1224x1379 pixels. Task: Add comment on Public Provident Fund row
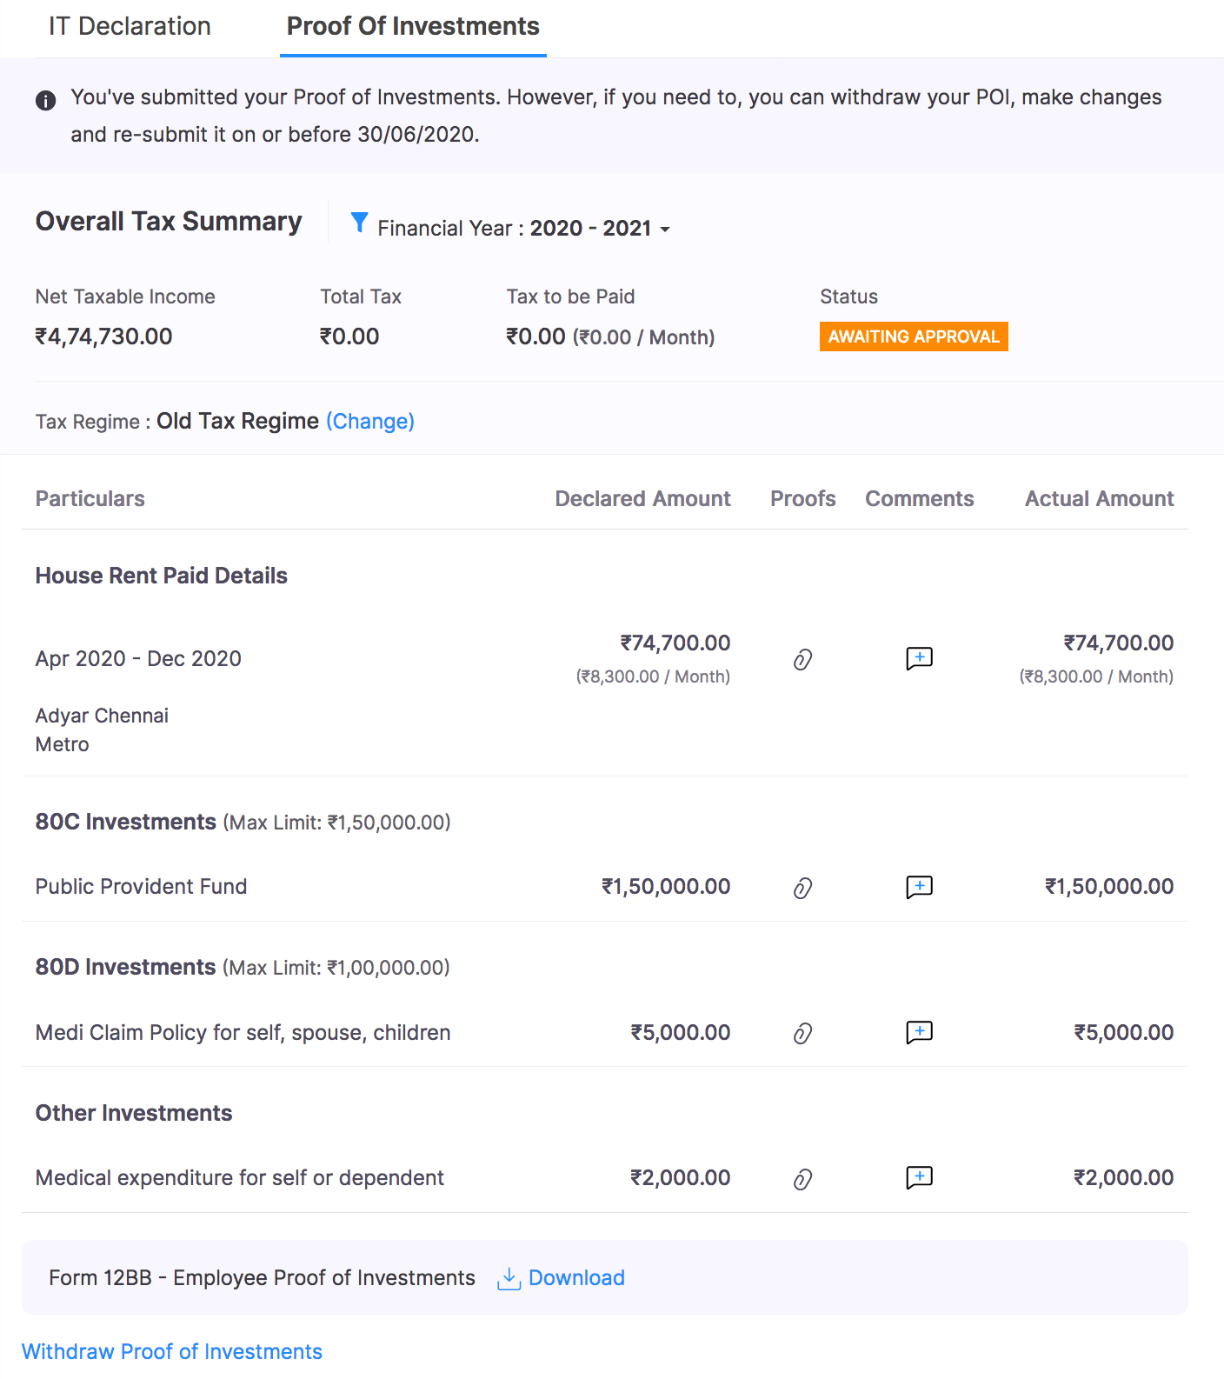[919, 887]
